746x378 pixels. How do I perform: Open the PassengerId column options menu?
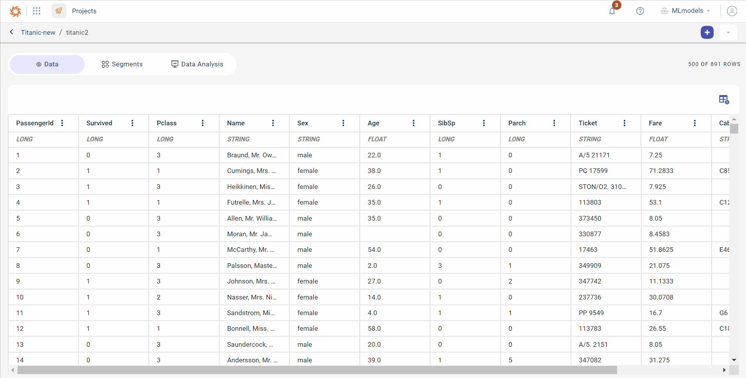point(62,123)
